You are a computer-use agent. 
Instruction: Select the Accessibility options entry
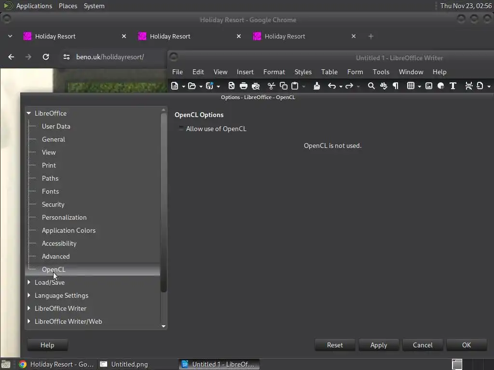click(x=59, y=243)
